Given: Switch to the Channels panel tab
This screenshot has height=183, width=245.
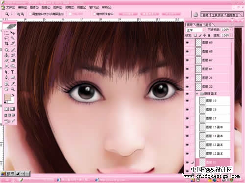Looking at the screenshot, I should click(199, 25).
